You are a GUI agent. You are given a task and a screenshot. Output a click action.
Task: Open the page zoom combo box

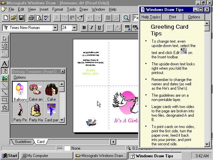[x=135, y=18]
